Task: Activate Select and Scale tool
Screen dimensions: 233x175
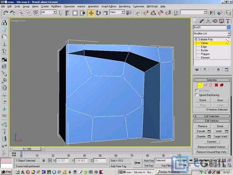Action: (105, 13)
